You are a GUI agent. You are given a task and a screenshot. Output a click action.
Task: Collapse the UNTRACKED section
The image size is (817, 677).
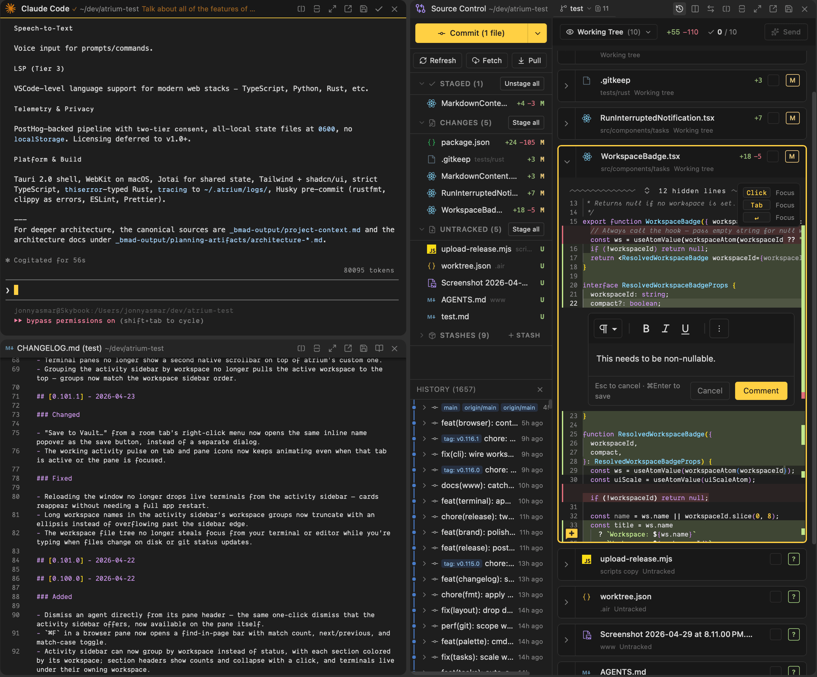coord(422,229)
